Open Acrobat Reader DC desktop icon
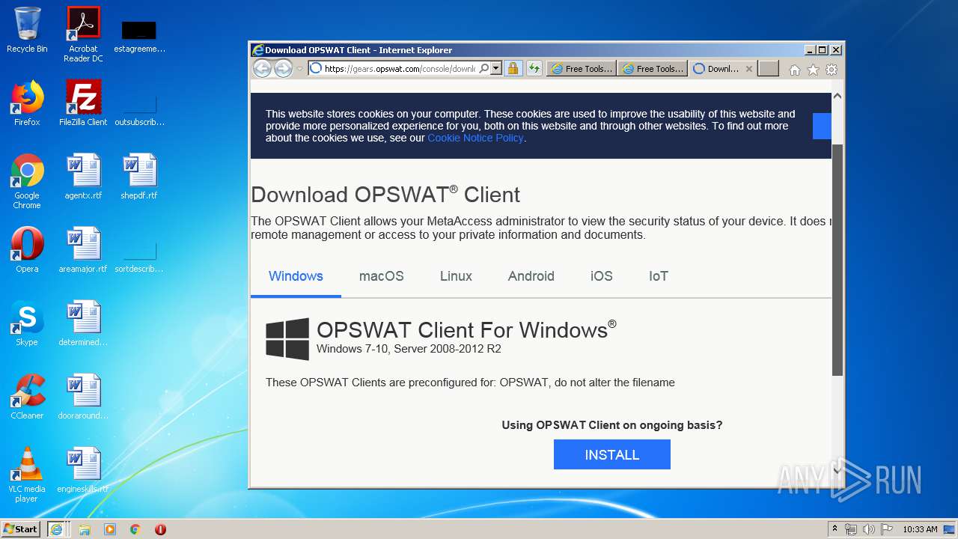 (x=83, y=34)
